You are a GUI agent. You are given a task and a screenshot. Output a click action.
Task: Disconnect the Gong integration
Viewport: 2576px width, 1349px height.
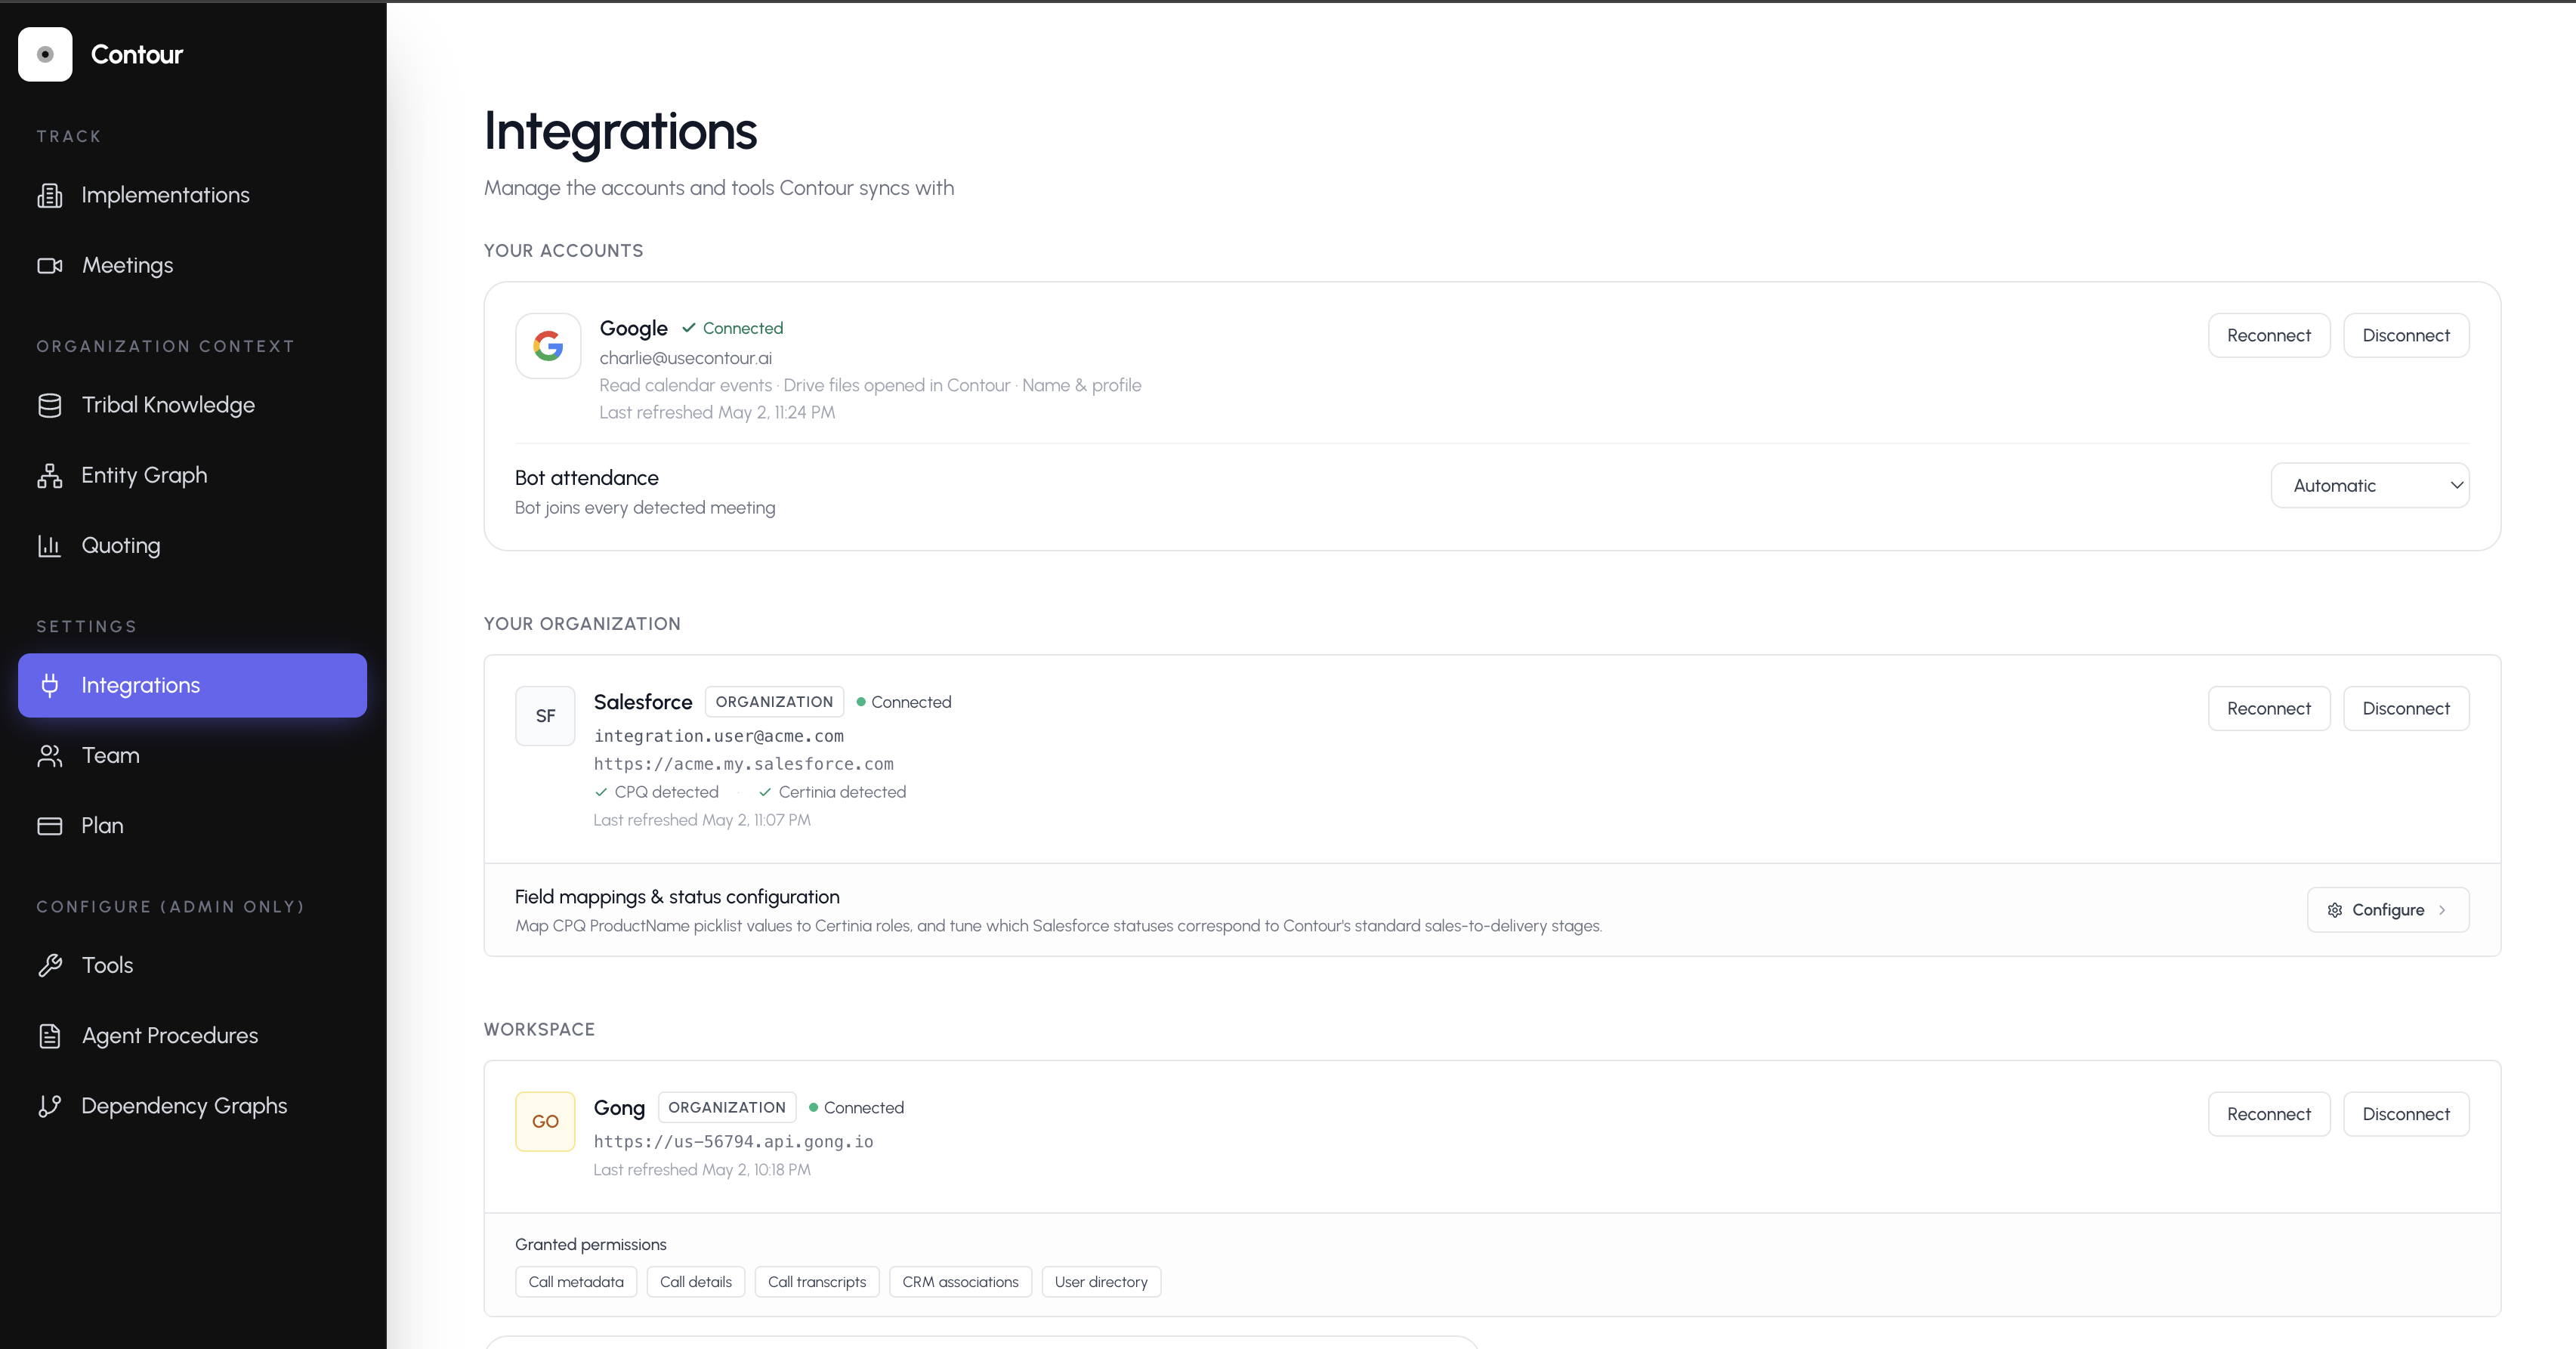tap(2406, 1114)
